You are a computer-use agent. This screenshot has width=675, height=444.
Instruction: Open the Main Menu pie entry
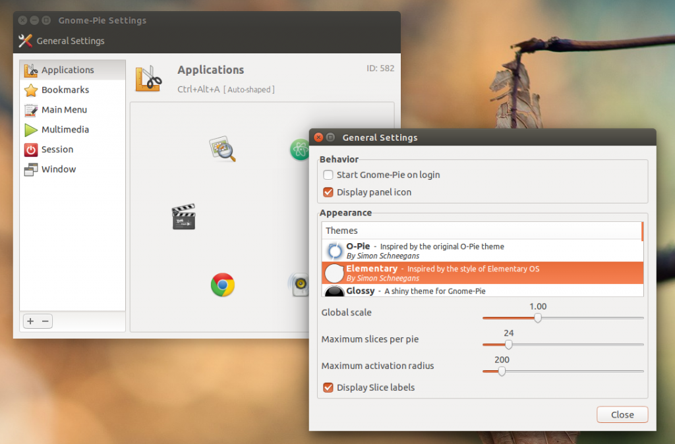63,110
